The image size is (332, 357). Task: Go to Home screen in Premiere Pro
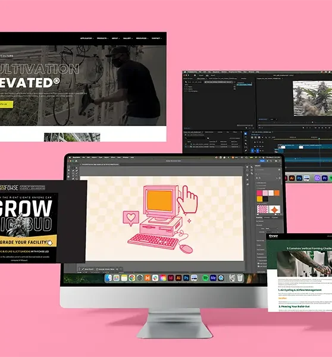click(x=195, y=76)
